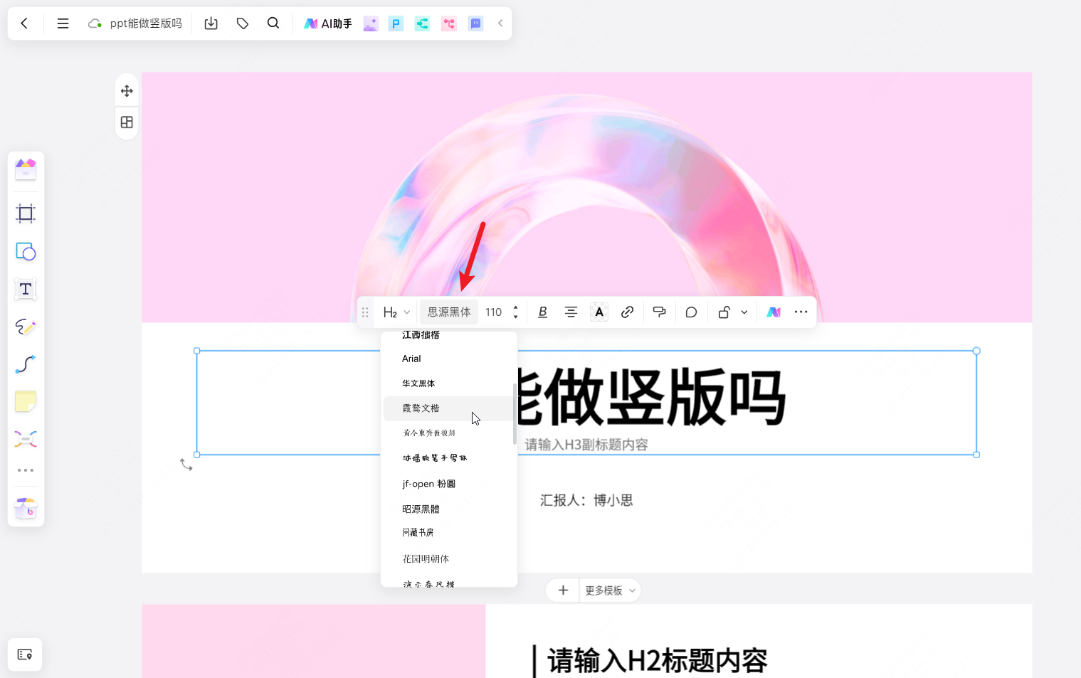Click the purple chat bubble icon
The width and height of the screenshot is (1081, 678).
475,23
